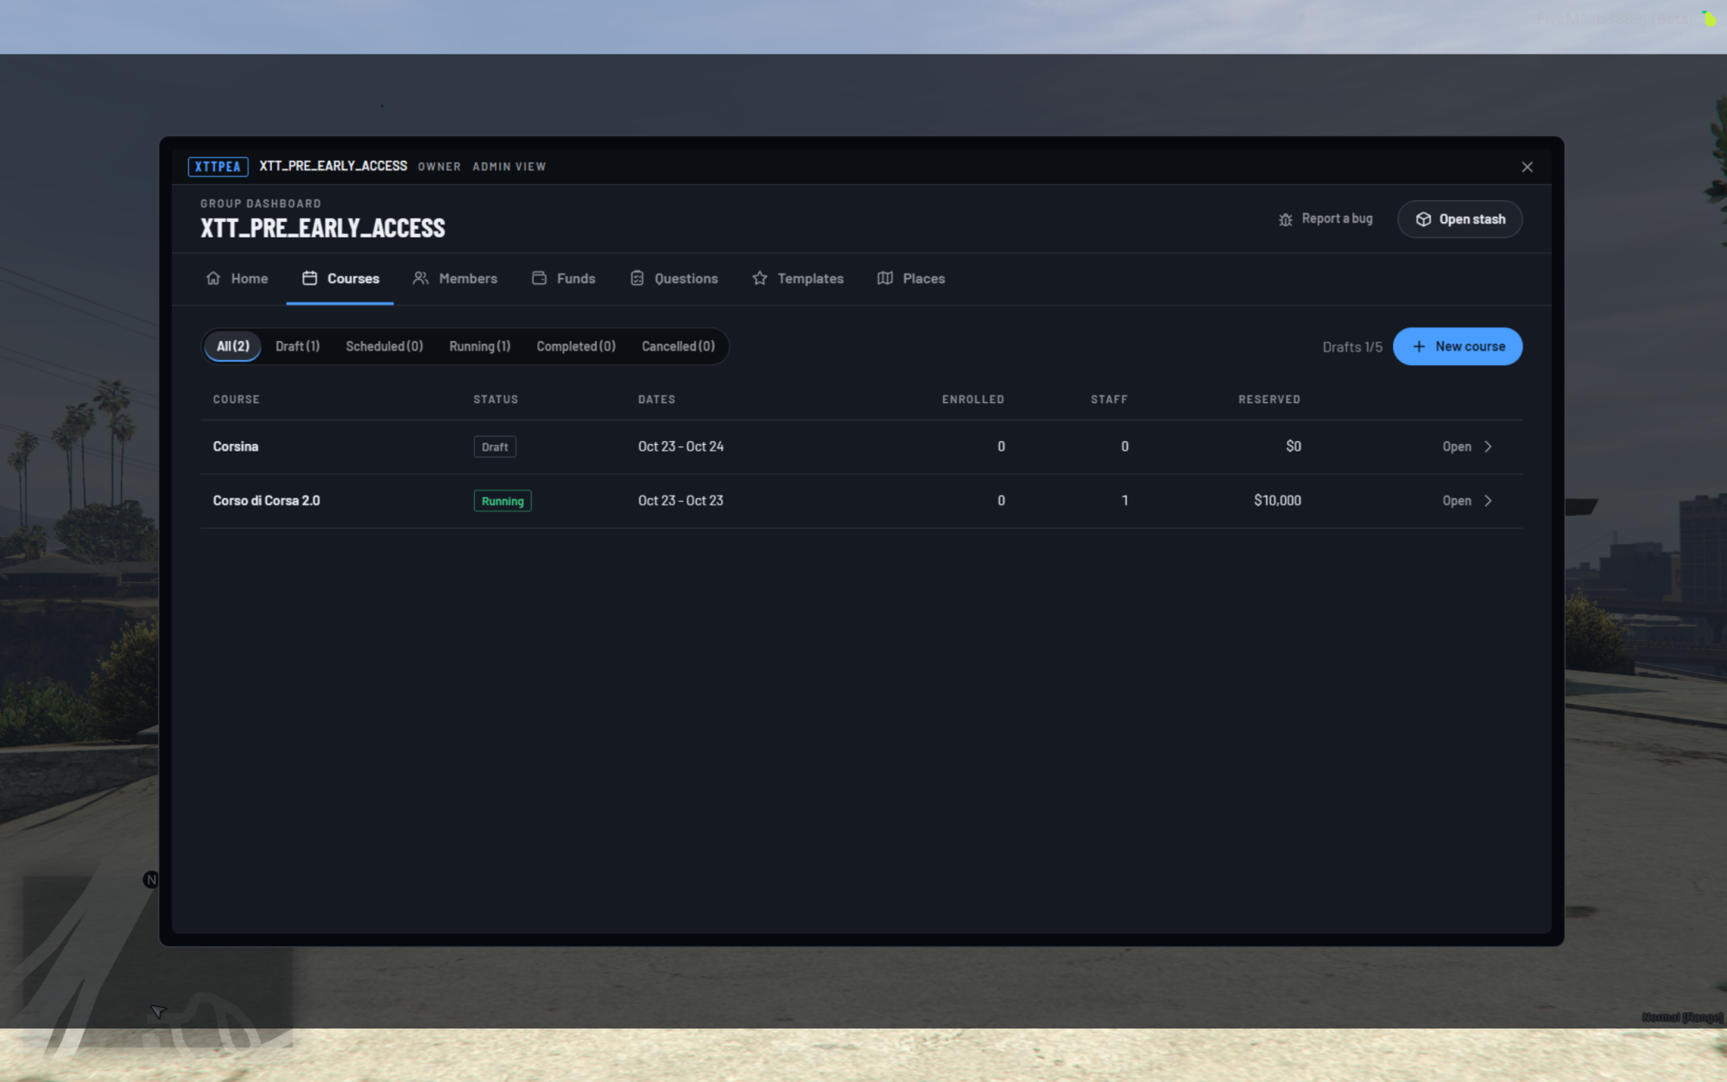Click the star icon beside Templates
This screenshot has width=1727, height=1082.
coord(760,278)
